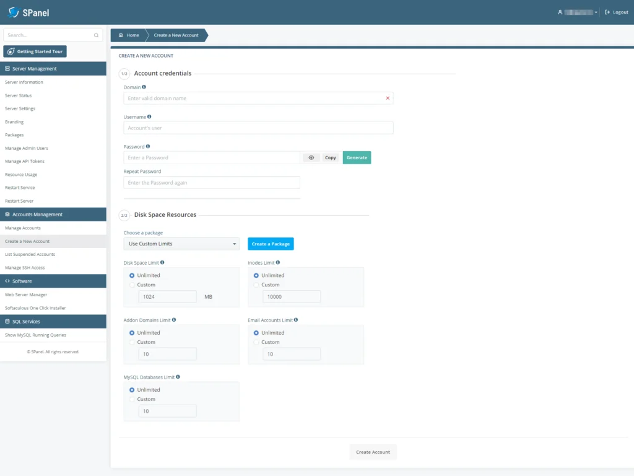Image resolution: width=634 pixels, height=476 pixels.
Task: Click the search magnifier icon
Action: (96, 35)
